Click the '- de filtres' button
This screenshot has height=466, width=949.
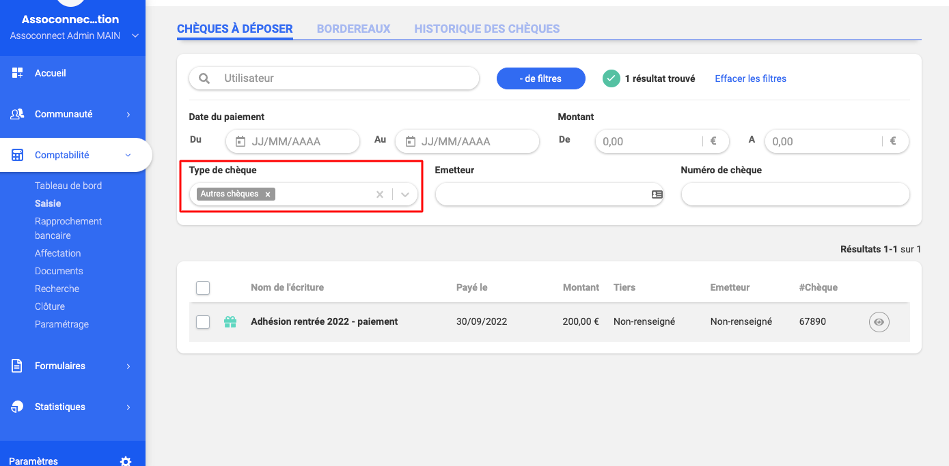click(540, 78)
